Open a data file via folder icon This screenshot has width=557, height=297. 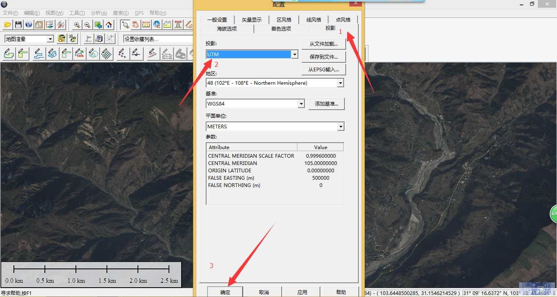[7, 25]
